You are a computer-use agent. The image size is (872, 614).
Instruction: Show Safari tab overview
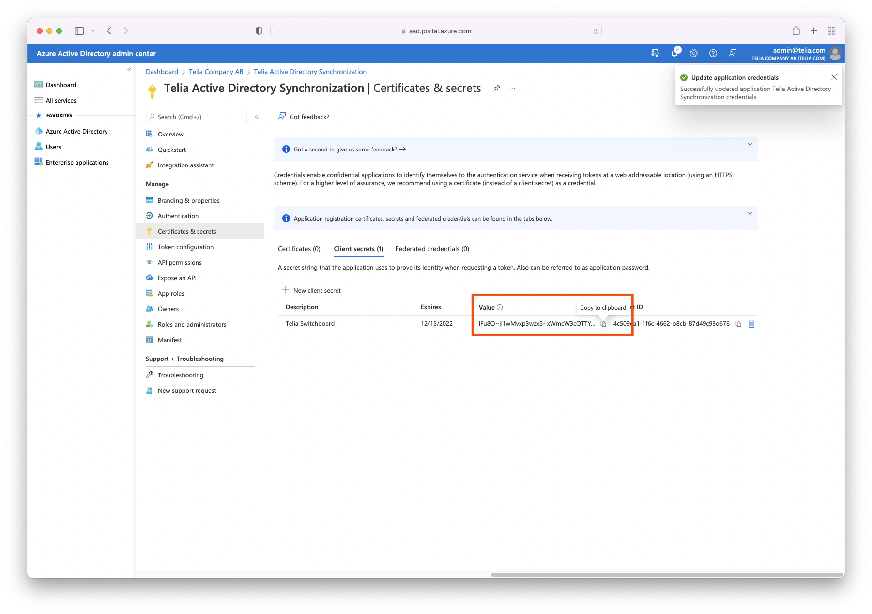[832, 31]
